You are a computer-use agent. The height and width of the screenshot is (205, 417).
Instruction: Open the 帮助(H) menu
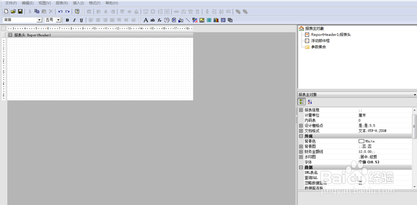(112, 3)
